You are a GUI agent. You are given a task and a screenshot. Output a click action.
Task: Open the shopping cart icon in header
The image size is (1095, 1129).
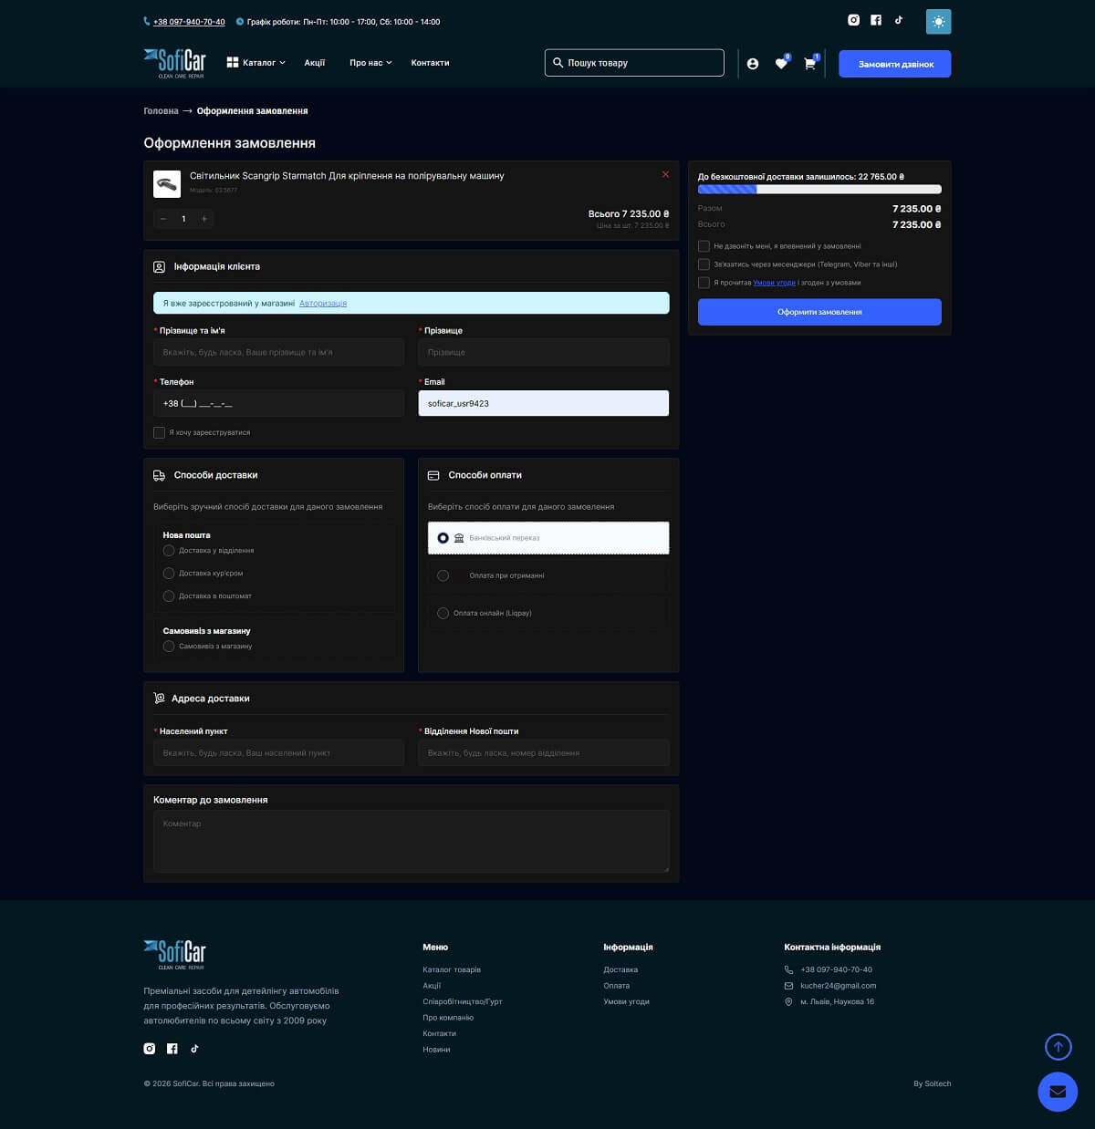coord(809,64)
